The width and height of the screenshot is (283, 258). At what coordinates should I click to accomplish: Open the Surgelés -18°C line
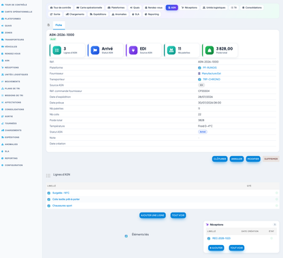tap(61, 193)
